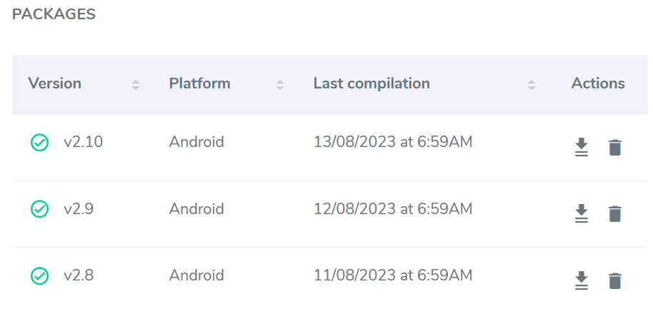This screenshot has width=653, height=314.
Task: Click the Actions column header
Action: pyautogui.click(x=598, y=83)
